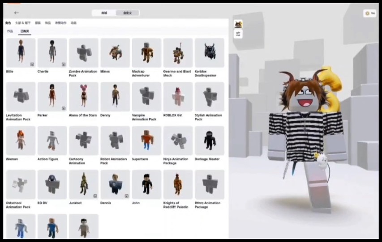Select Alana of the Stars
This screenshot has height=242, width=382.
click(84, 97)
